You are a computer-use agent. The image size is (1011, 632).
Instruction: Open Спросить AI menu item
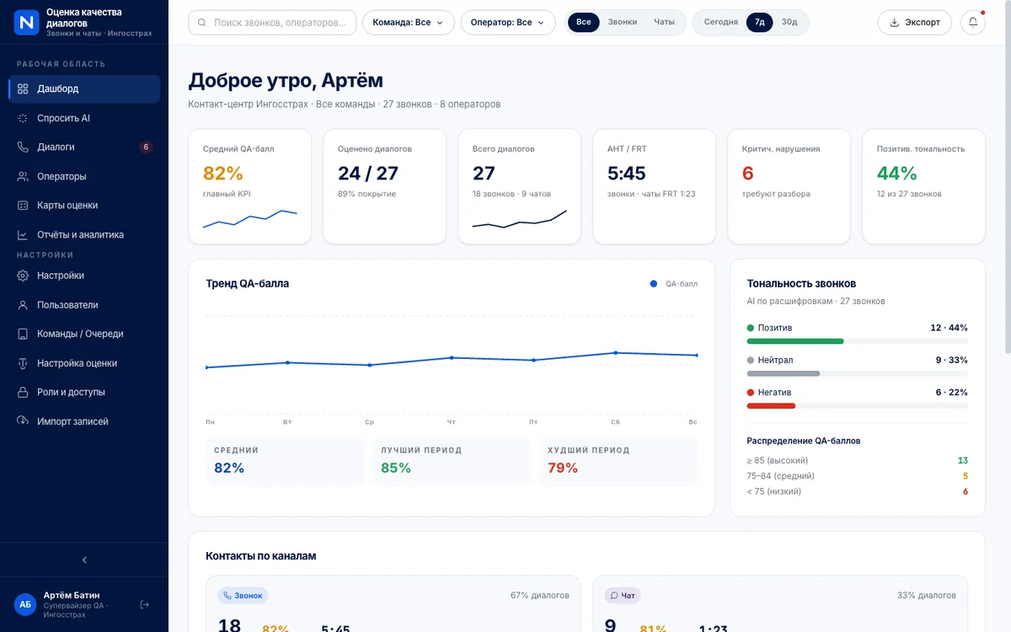click(x=84, y=118)
